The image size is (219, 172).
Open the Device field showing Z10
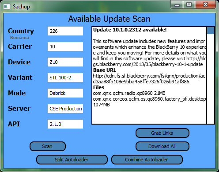point(65,62)
